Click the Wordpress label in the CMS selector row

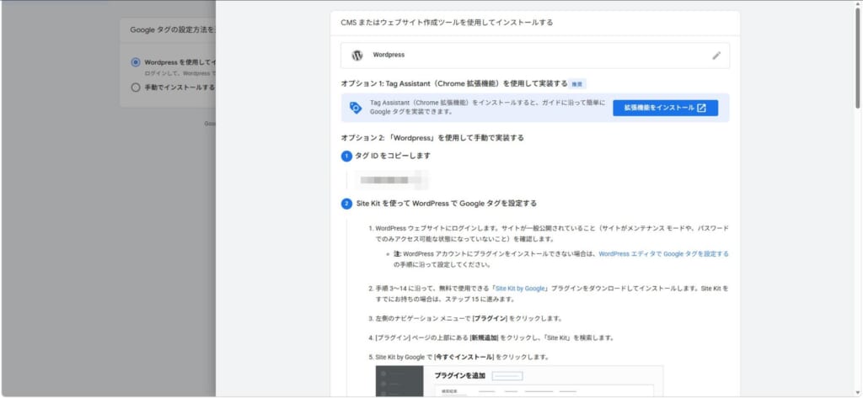(389, 55)
